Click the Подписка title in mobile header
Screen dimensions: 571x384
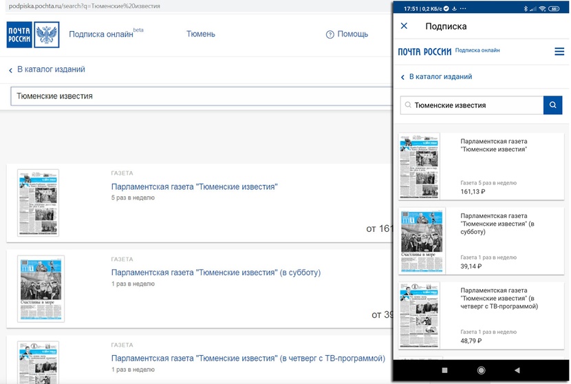(x=446, y=26)
